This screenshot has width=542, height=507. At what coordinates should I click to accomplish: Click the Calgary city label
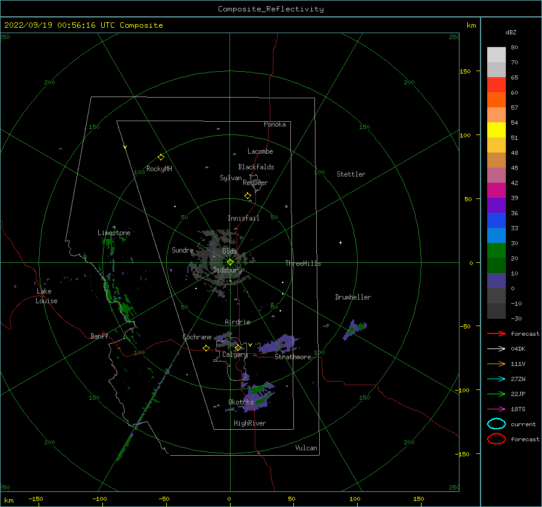(235, 354)
